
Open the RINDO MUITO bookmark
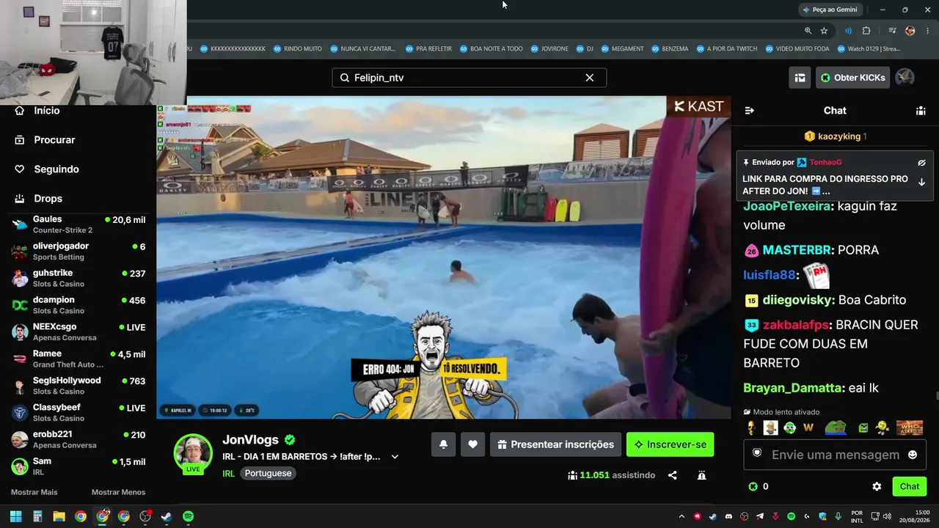point(297,49)
